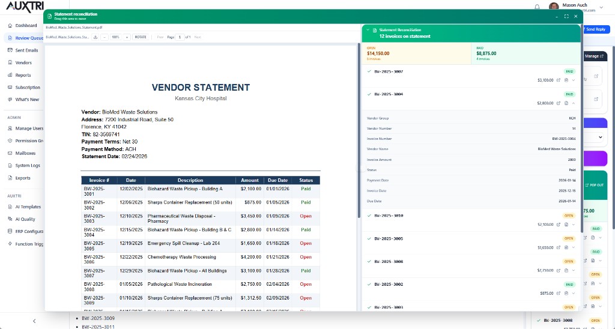Click BioMed.Waste.Solutions.Statement.pdf file tab
The height and width of the screenshot is (329, 615).
click(74, 28)
